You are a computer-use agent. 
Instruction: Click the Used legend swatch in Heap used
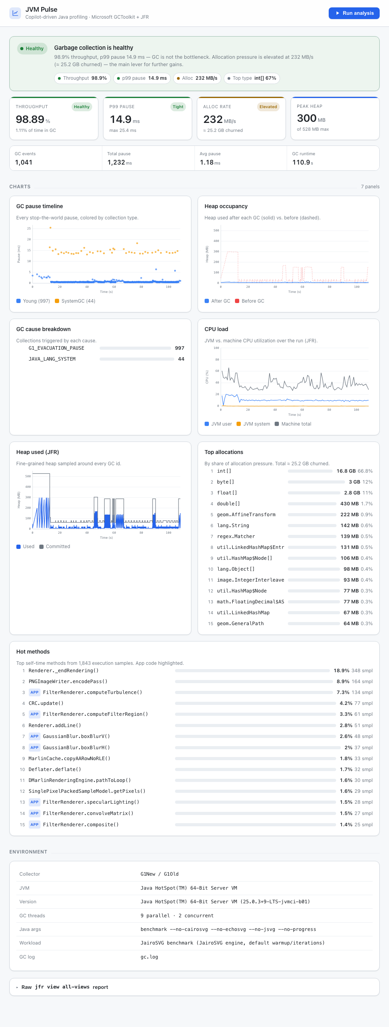pos(18,547)
